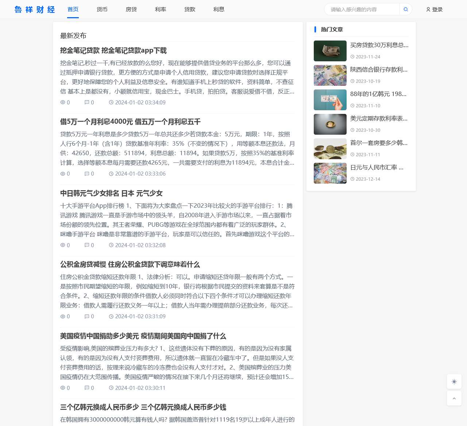Image resolution: width=467 pixels, height=426 pixels.
Task: Click summary text starting 住房公积金贷款缩短还款年限
Action: point(178,291)
